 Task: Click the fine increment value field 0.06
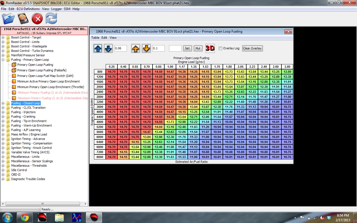[x=121, y=48]
